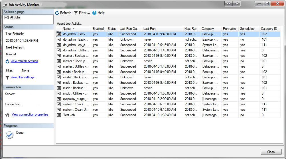Click connection plug icon in Connection section
This screenshot has width=286, height=159.
[x=7, y=115]
